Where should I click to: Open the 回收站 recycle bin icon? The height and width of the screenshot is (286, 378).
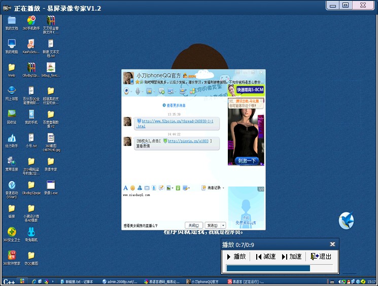coord(12,117)
